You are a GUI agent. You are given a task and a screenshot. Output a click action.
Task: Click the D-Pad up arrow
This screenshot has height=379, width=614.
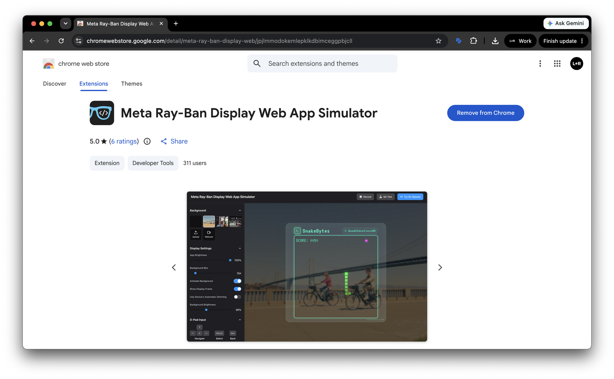199,327
